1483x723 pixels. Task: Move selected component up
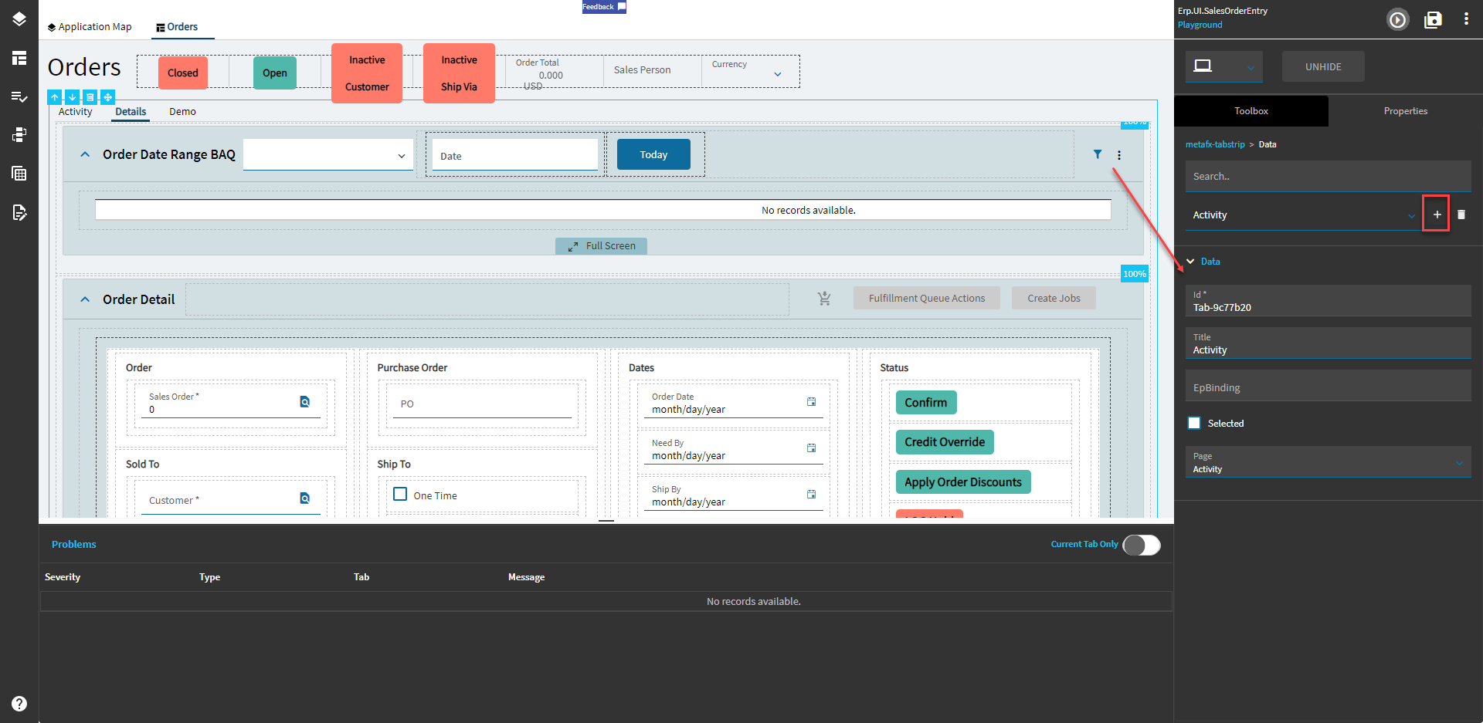(54, 97)
